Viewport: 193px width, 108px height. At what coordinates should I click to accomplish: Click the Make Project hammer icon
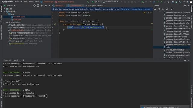[88, 2]
